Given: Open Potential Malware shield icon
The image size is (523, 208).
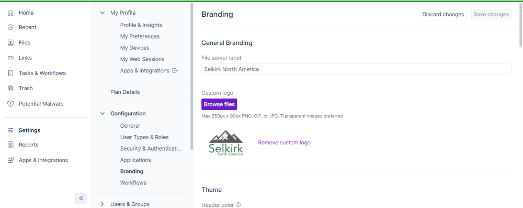Looking at the screenshot, I should tap(10, 104).
